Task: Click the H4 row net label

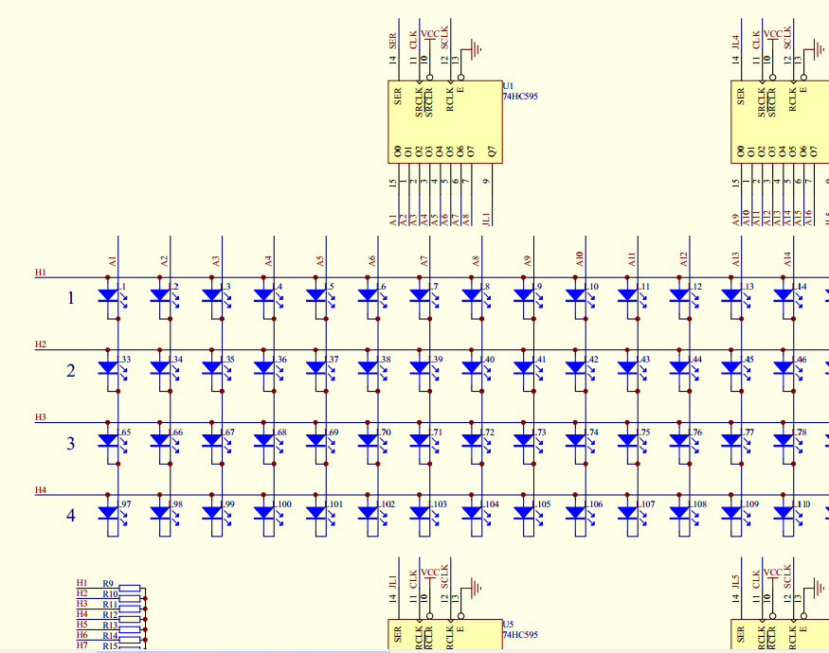Action: [x=41, y=490]
